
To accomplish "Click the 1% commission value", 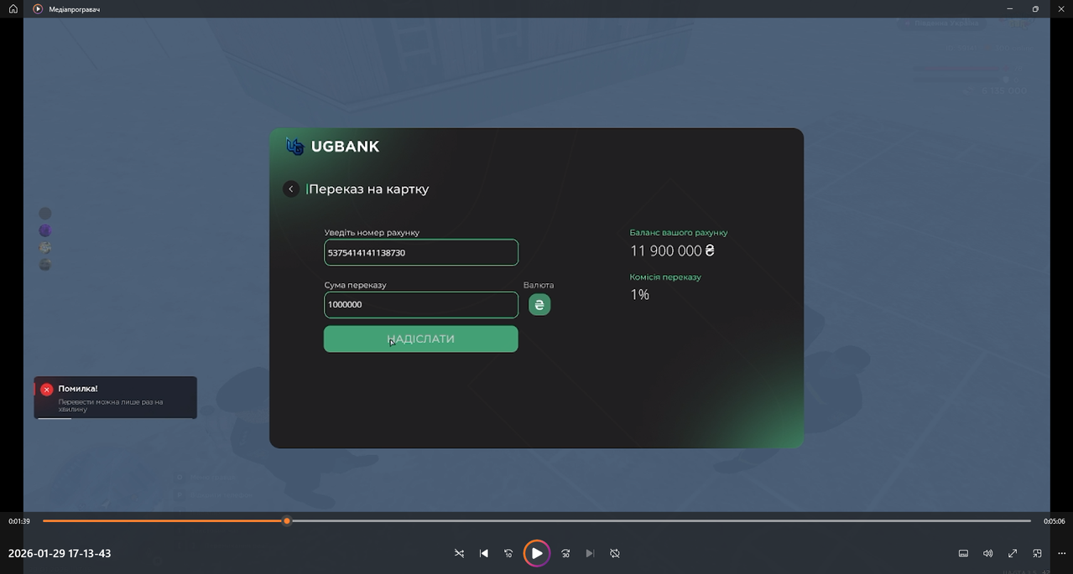I will (x=639, y=294).
